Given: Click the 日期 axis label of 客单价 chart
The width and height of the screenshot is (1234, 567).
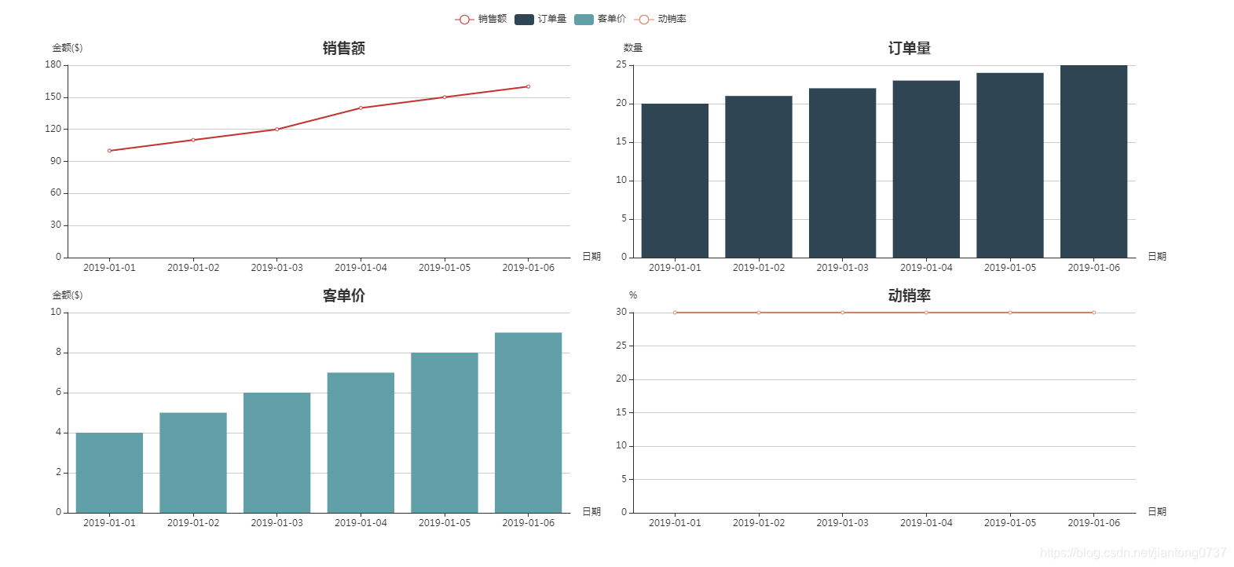Looking at the screenshot, I should (x=591, y=512).
